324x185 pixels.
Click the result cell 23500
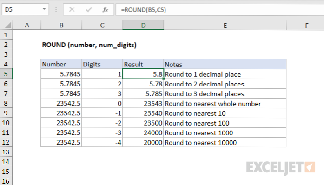click(x=143, y=123)
